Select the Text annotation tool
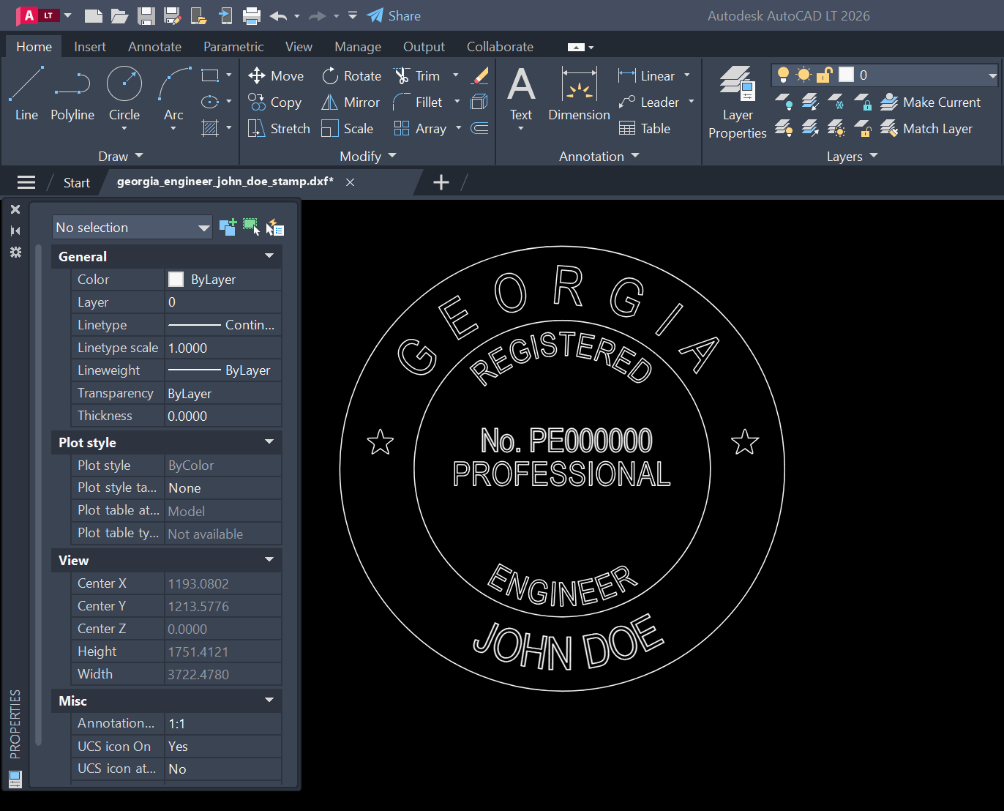 pos(521,94)
